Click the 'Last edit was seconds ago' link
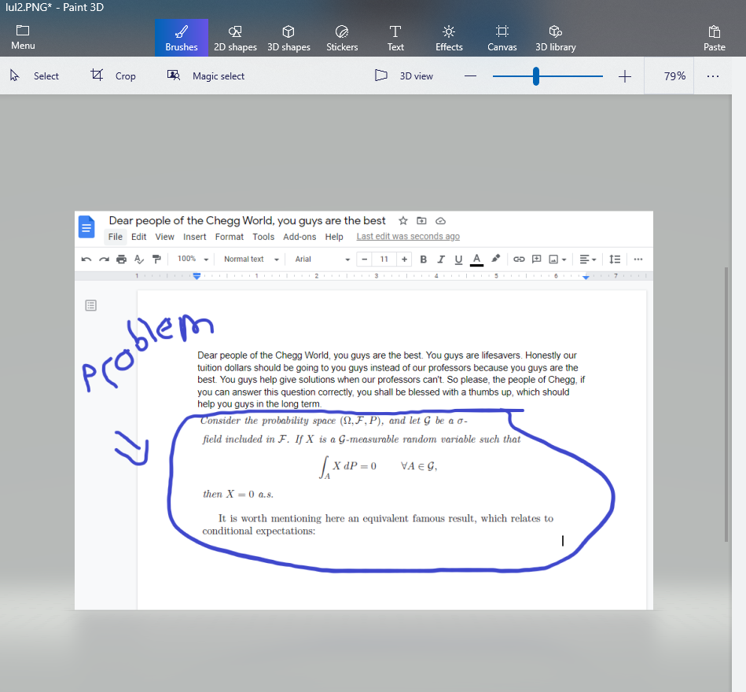This screenshot has height=692, width=746. pyautogui.click(x=408, y=236)
